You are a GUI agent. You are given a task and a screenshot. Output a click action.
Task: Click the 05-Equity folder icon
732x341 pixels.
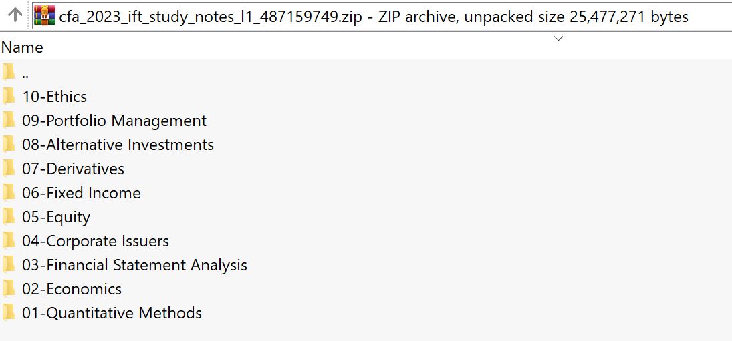pos(9,217)
